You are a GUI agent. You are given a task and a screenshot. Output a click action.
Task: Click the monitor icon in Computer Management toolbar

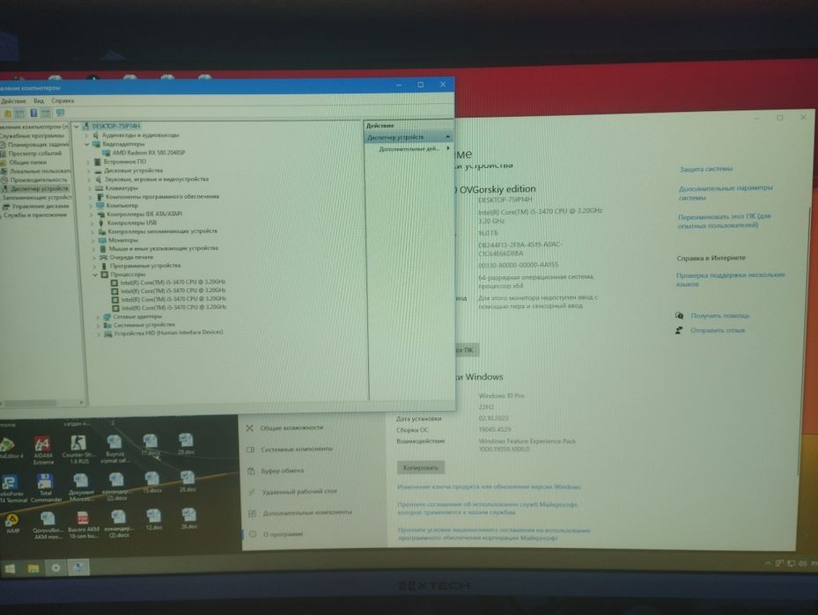tap(60, 113)
